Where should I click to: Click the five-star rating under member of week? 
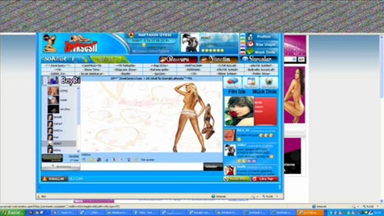[x=213, y=50]
